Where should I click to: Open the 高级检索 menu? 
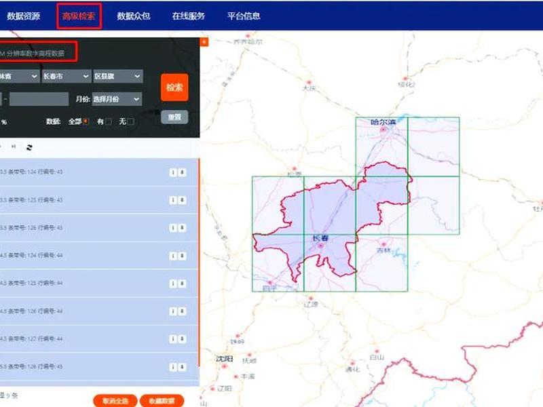[x=79, y=16]
